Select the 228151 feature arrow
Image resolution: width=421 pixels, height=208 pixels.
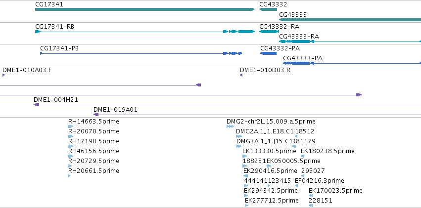point(311,206)
